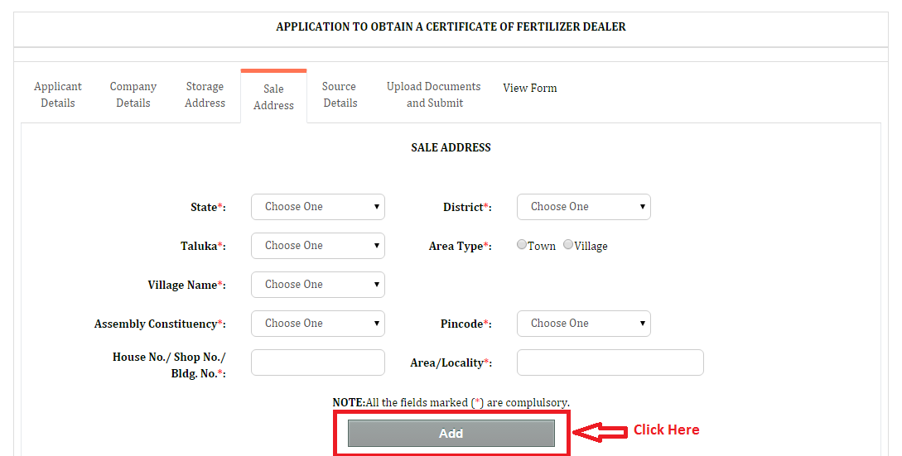Open the Source Details tab
This screenshot has height=456, width=902.
pyautogui.click(x=340, y=95)
